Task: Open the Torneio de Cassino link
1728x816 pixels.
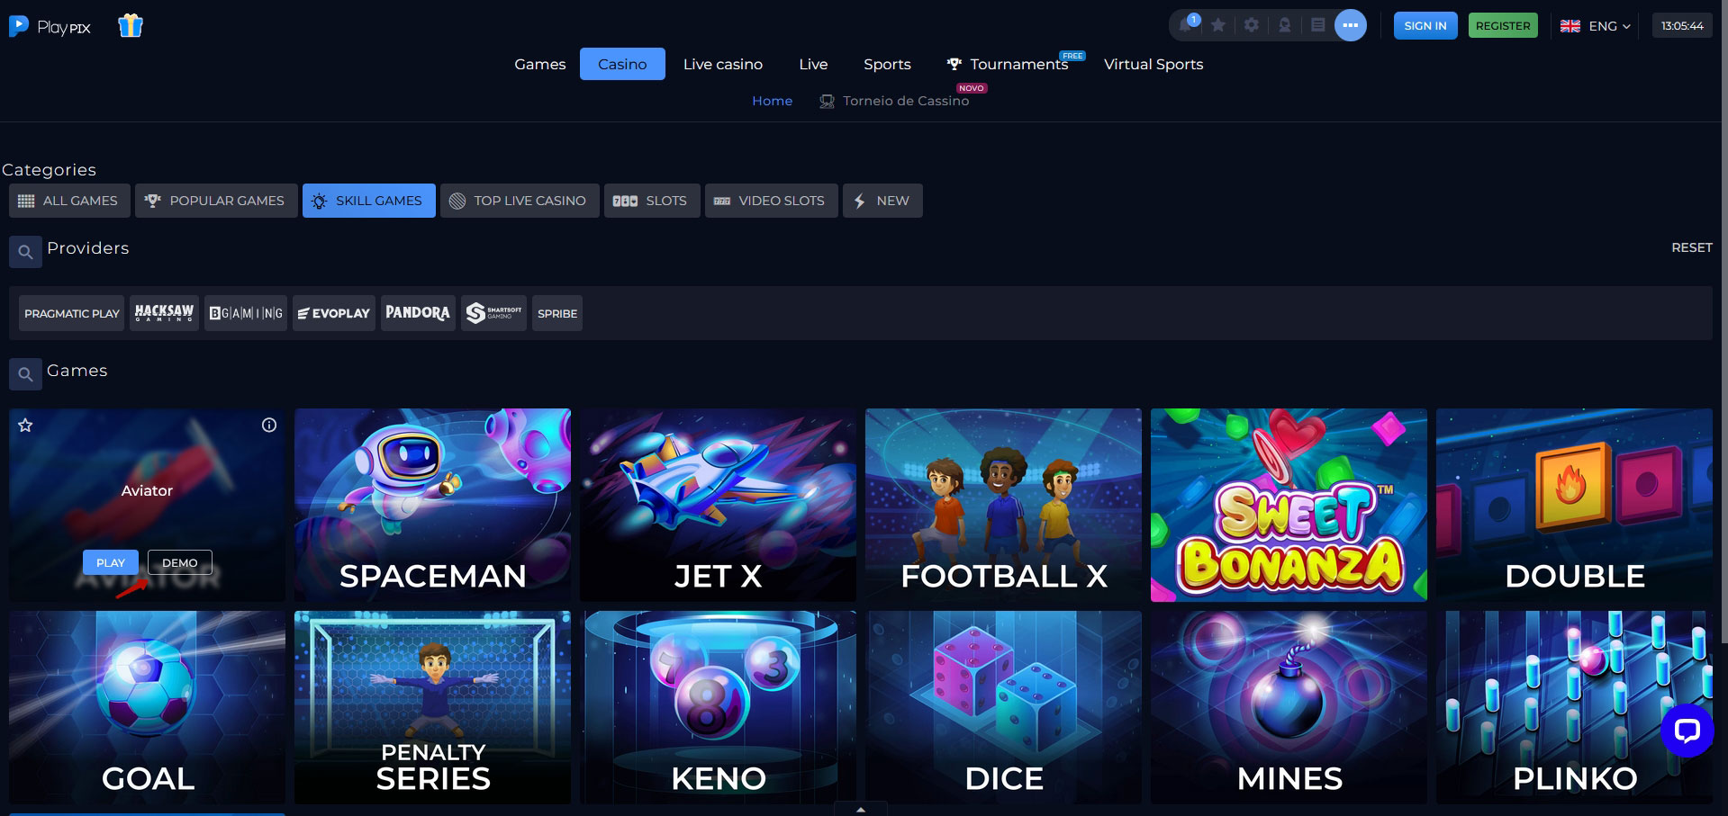Action: pyautogui.click(x=895, y=101)
